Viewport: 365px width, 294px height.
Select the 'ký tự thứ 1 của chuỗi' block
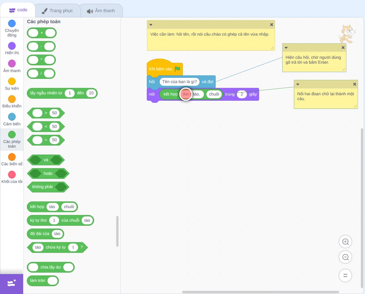[61, 220]
